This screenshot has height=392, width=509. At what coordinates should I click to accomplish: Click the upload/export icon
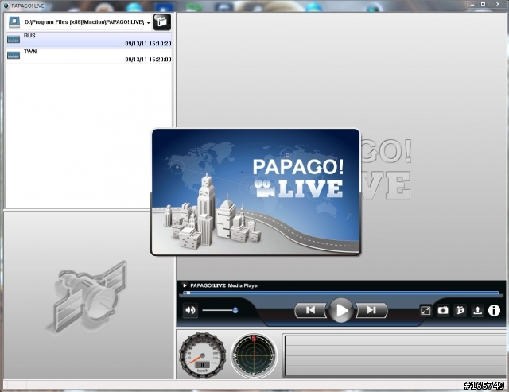[x=477, y=311]
